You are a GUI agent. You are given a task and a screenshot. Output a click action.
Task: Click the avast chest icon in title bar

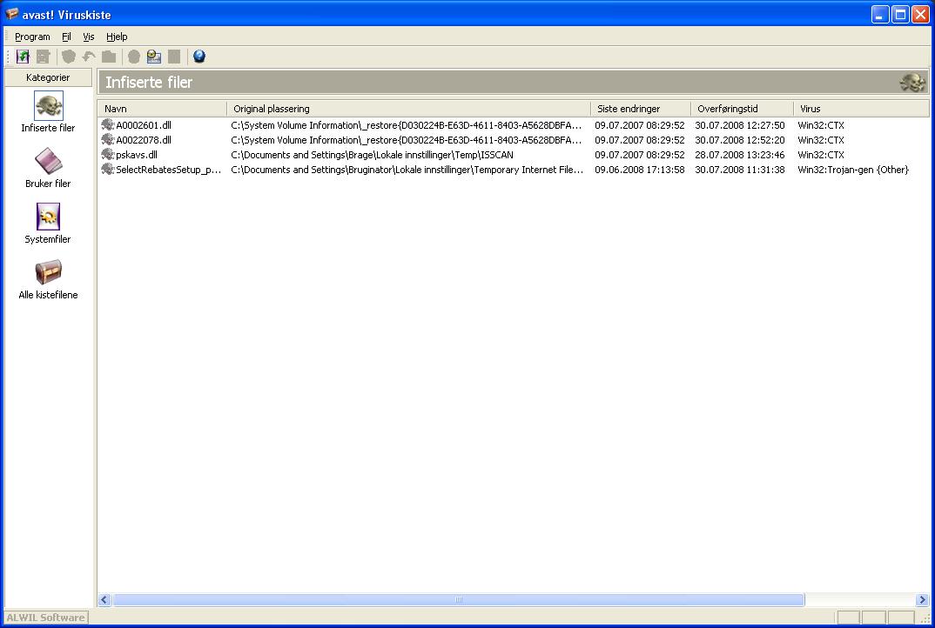click(12, 14)
